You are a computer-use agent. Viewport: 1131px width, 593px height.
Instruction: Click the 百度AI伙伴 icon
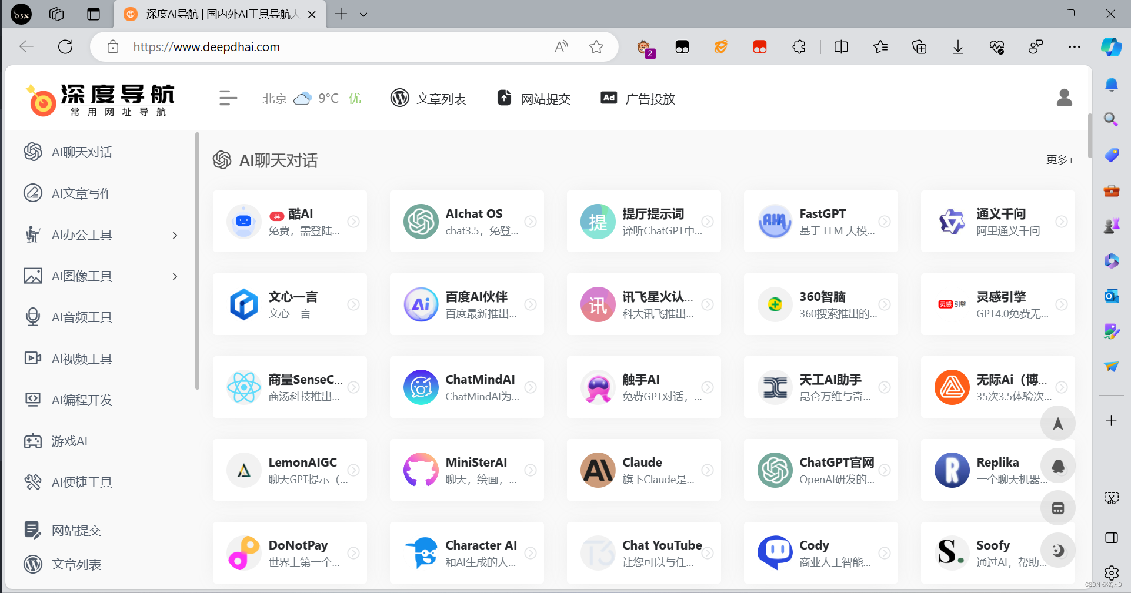[421, 304]
